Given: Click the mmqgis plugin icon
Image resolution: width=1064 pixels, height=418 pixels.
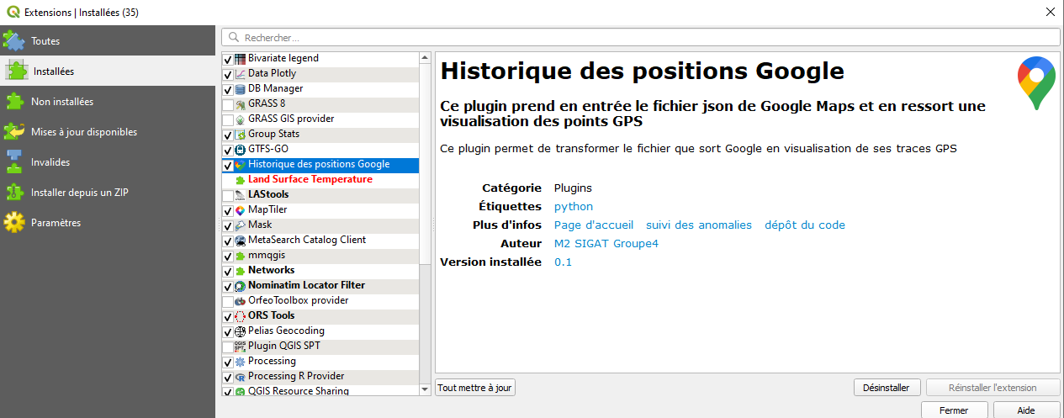Looking at the screenshot, I should pos(240,256).
